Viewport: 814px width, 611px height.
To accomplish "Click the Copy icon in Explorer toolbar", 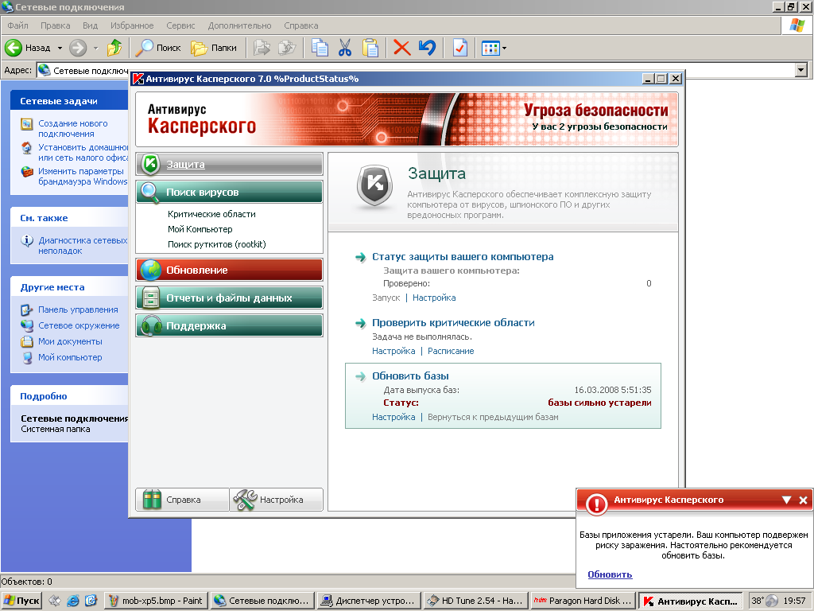I will [x=320, y=48].
